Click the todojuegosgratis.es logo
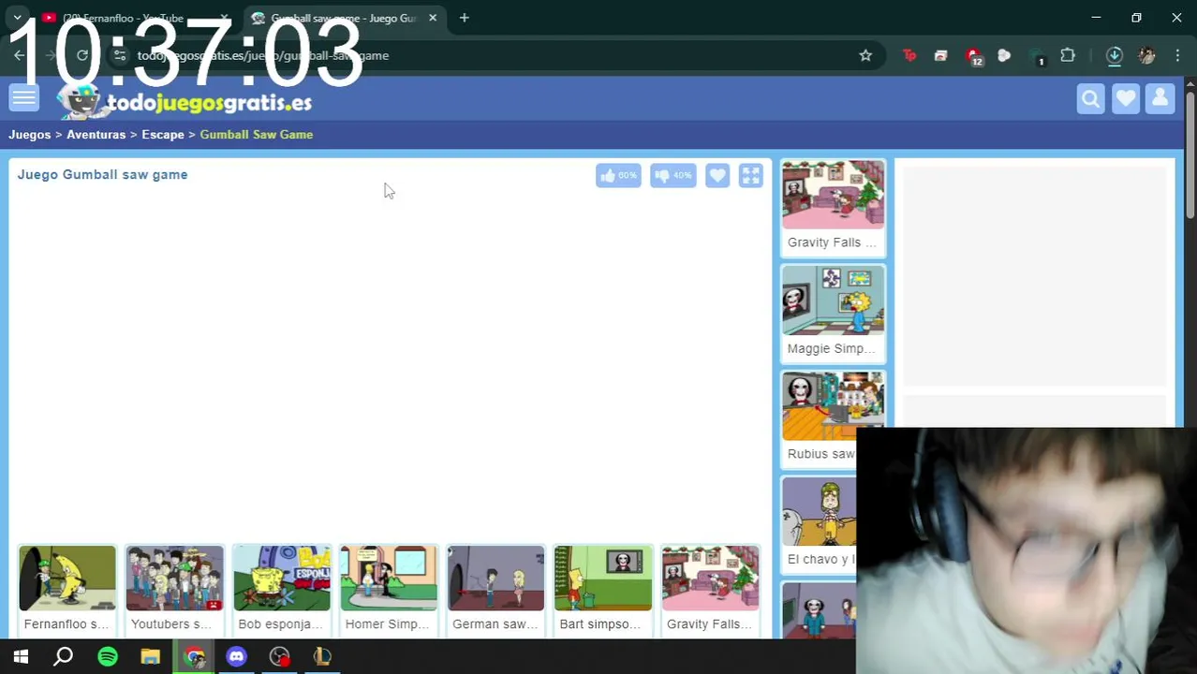Viewport: 1197px width, 674px height. pos(185,101)
